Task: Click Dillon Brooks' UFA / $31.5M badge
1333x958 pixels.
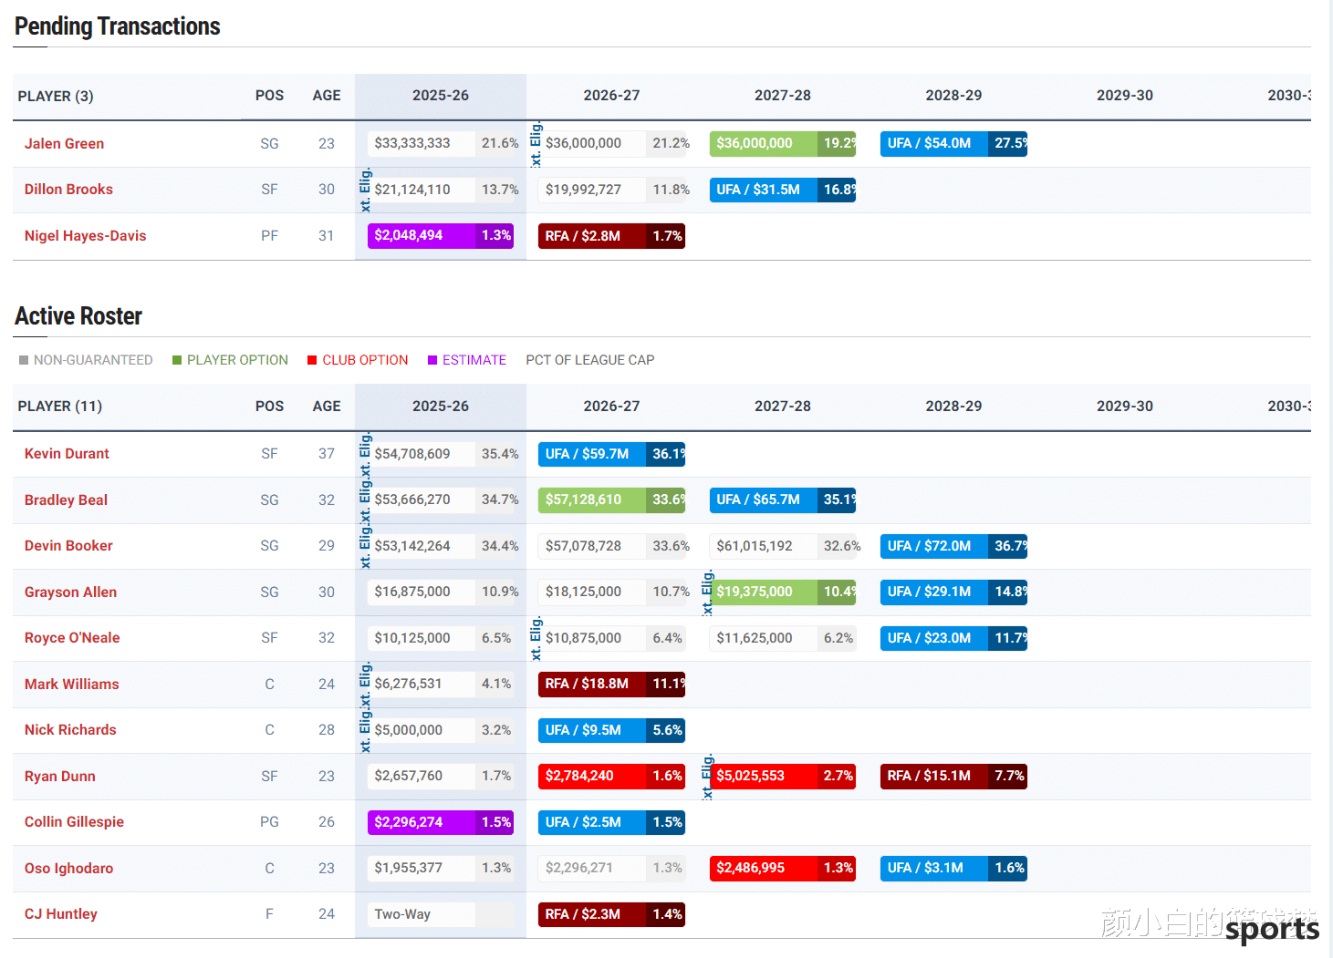Action: pos(783,190)
